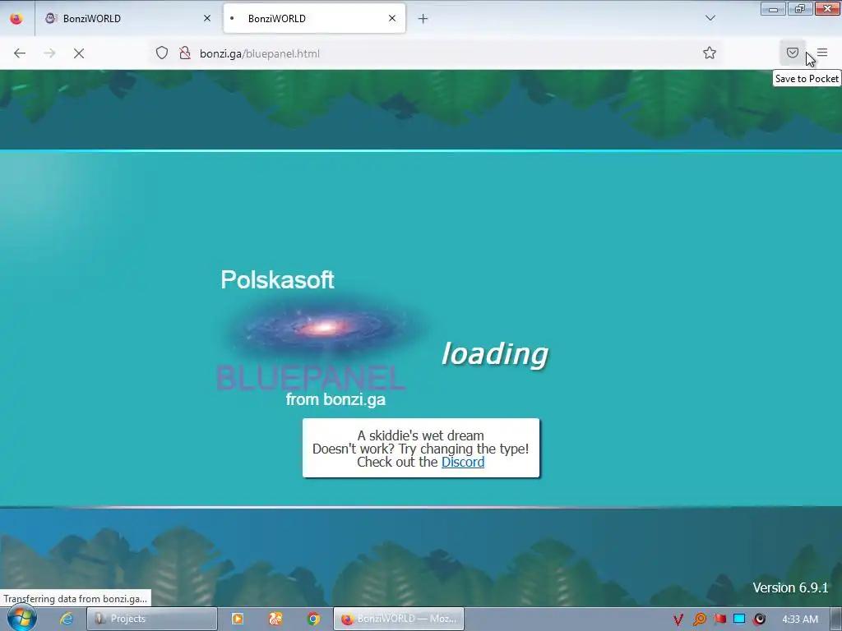Bookmark this page with the star icon
Image resolution: width=842 pixels, height=631 pixels.
pos(710,53)
